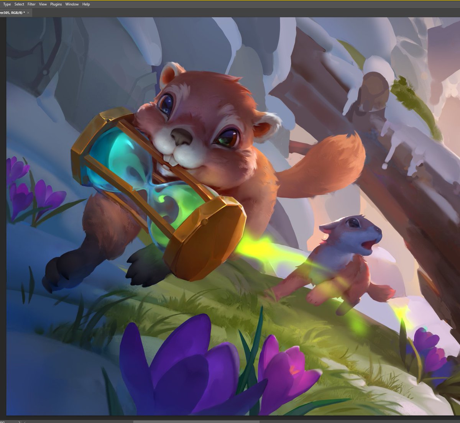This screenshot has height=423, width=460.
Task: Open the Filter menu
Action: (x=31, y=4)
